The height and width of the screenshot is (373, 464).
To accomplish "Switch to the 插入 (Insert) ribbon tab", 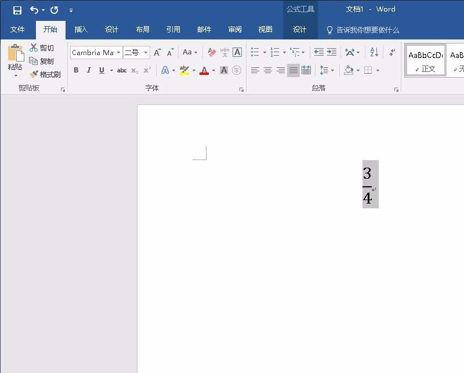I will [x=81, y=30].
